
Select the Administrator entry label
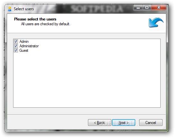point(29,46)
